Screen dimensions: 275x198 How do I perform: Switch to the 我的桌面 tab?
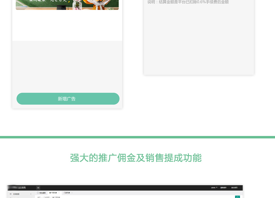point(43,193)
